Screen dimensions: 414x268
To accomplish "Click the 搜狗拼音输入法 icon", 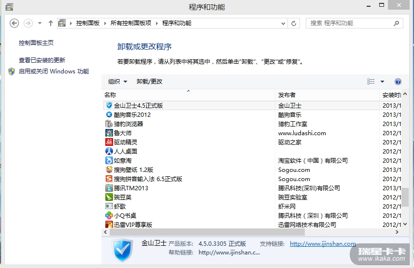I will (x=109, y=179).
